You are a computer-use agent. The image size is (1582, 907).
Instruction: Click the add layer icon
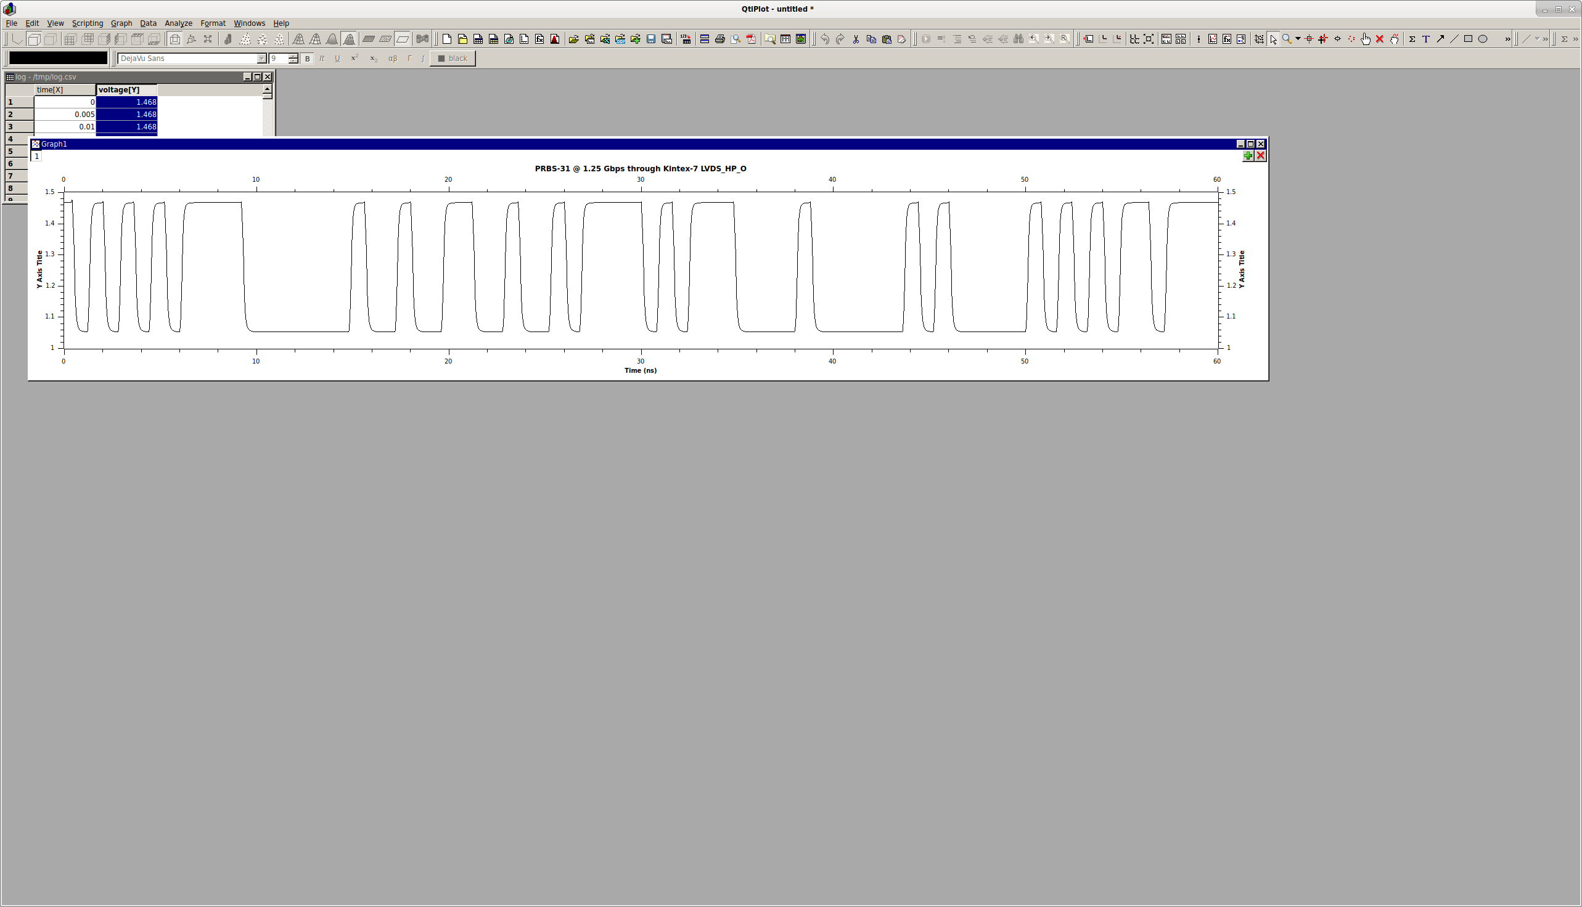click(x=1089, y=39)
